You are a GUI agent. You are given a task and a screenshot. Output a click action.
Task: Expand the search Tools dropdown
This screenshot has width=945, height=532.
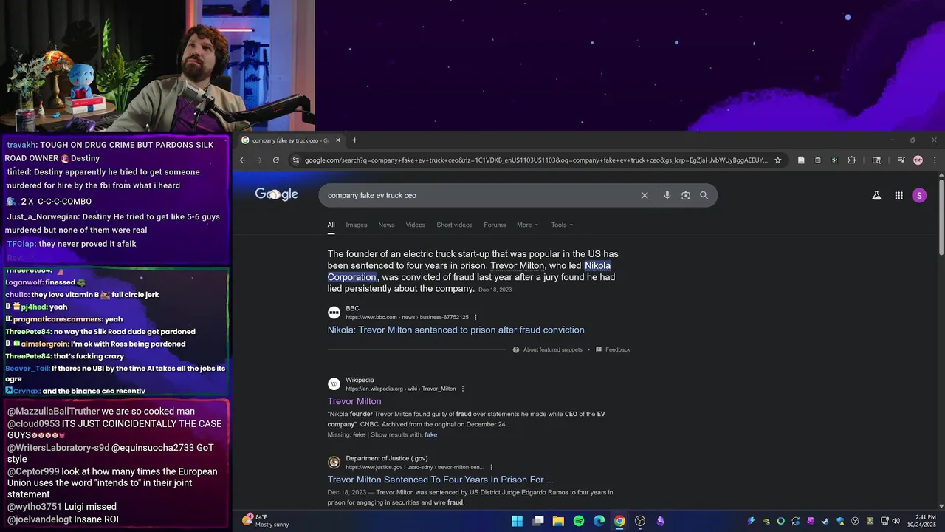[x=562, y=225]
